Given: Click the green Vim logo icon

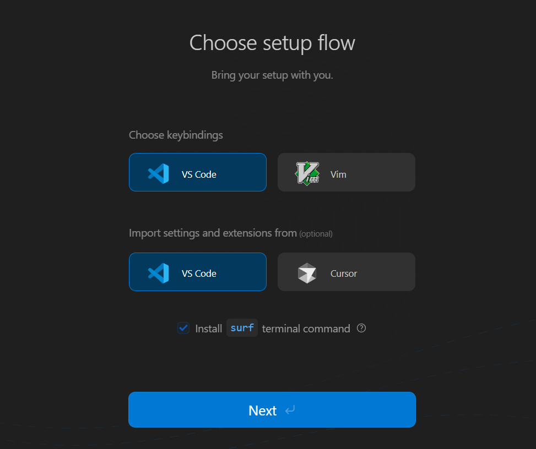Looking at the screenshot, I should [x=307, y=174].
